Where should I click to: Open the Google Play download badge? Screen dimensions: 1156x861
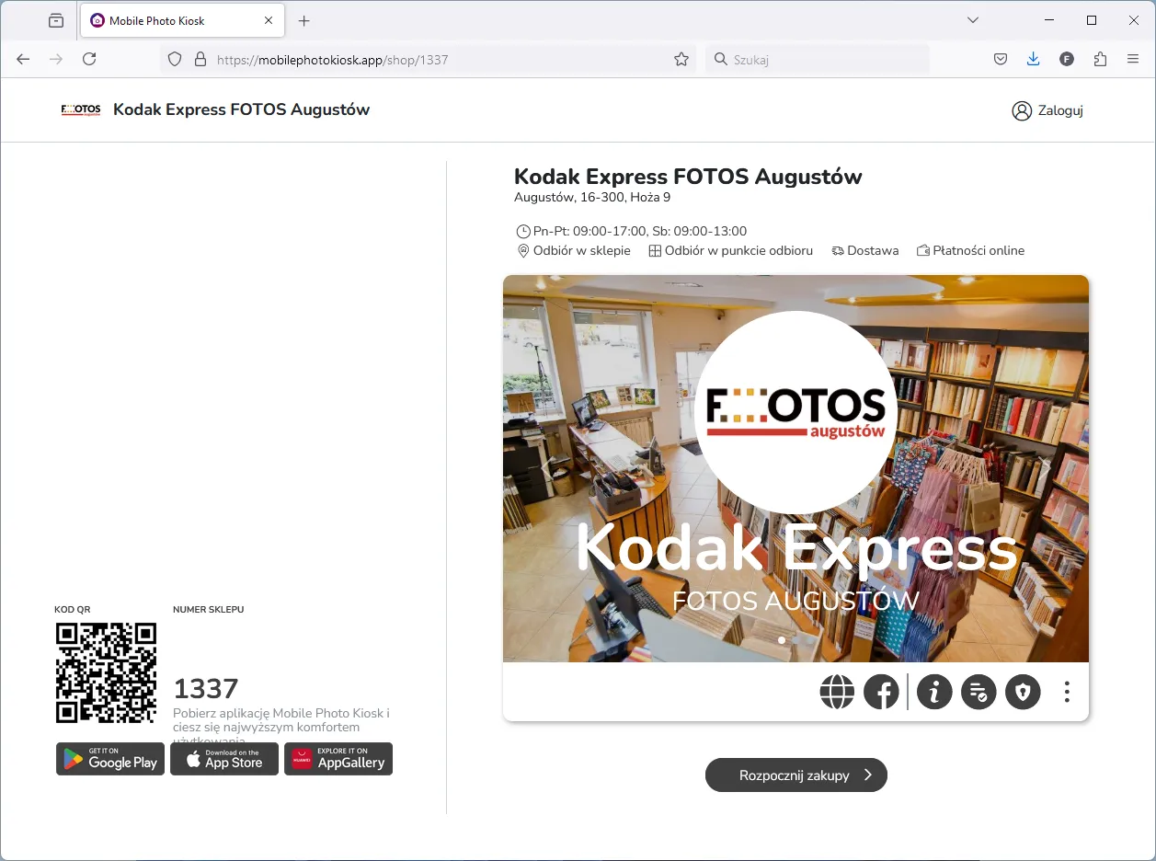(109, 758)
